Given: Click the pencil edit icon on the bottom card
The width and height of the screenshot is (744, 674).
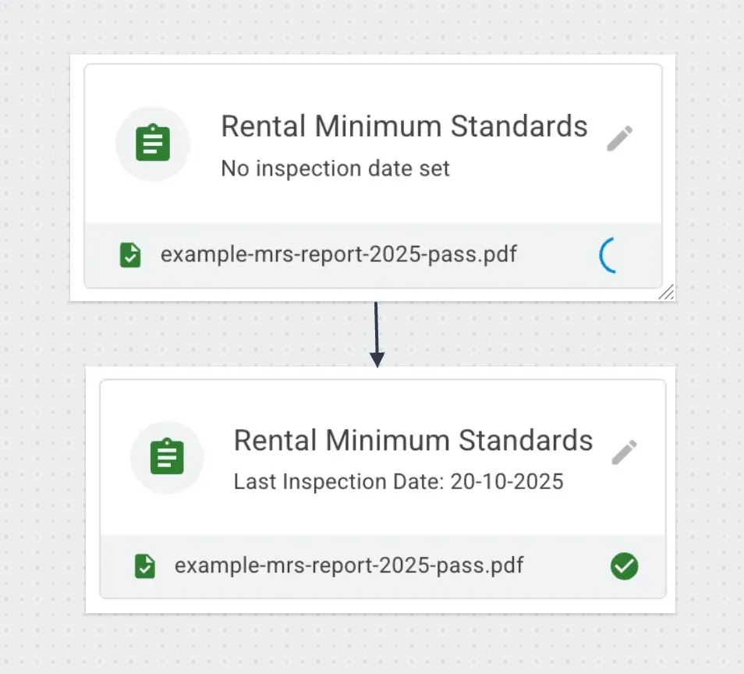Looking at the screenshot, I should point(624,452).
